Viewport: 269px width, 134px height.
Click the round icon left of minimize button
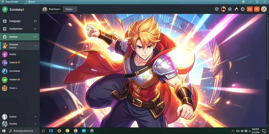[x=243, y=2]
